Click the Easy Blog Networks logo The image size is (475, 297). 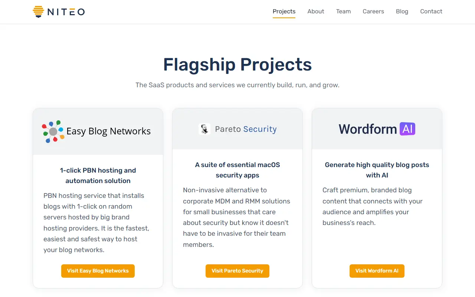pos(96,131)
